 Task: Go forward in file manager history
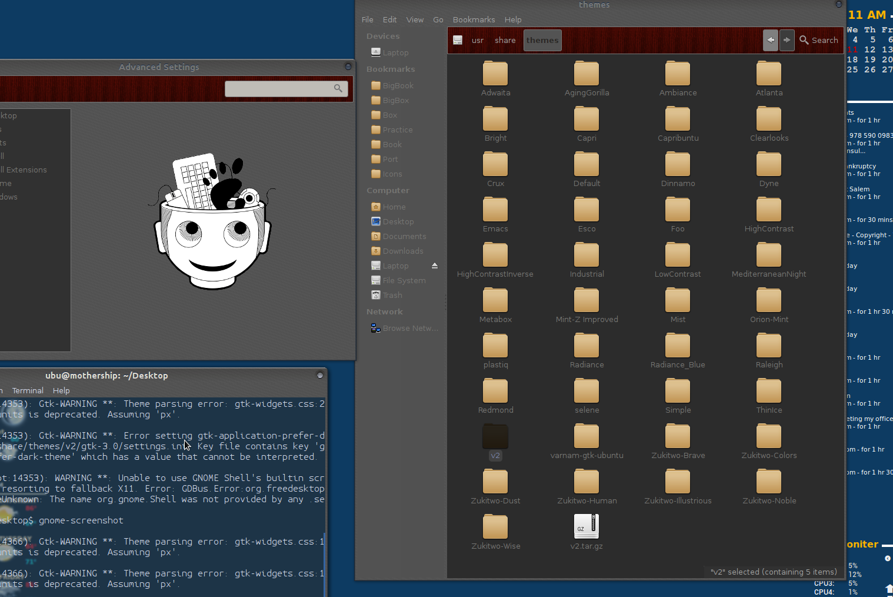click(x=787, y=40)
